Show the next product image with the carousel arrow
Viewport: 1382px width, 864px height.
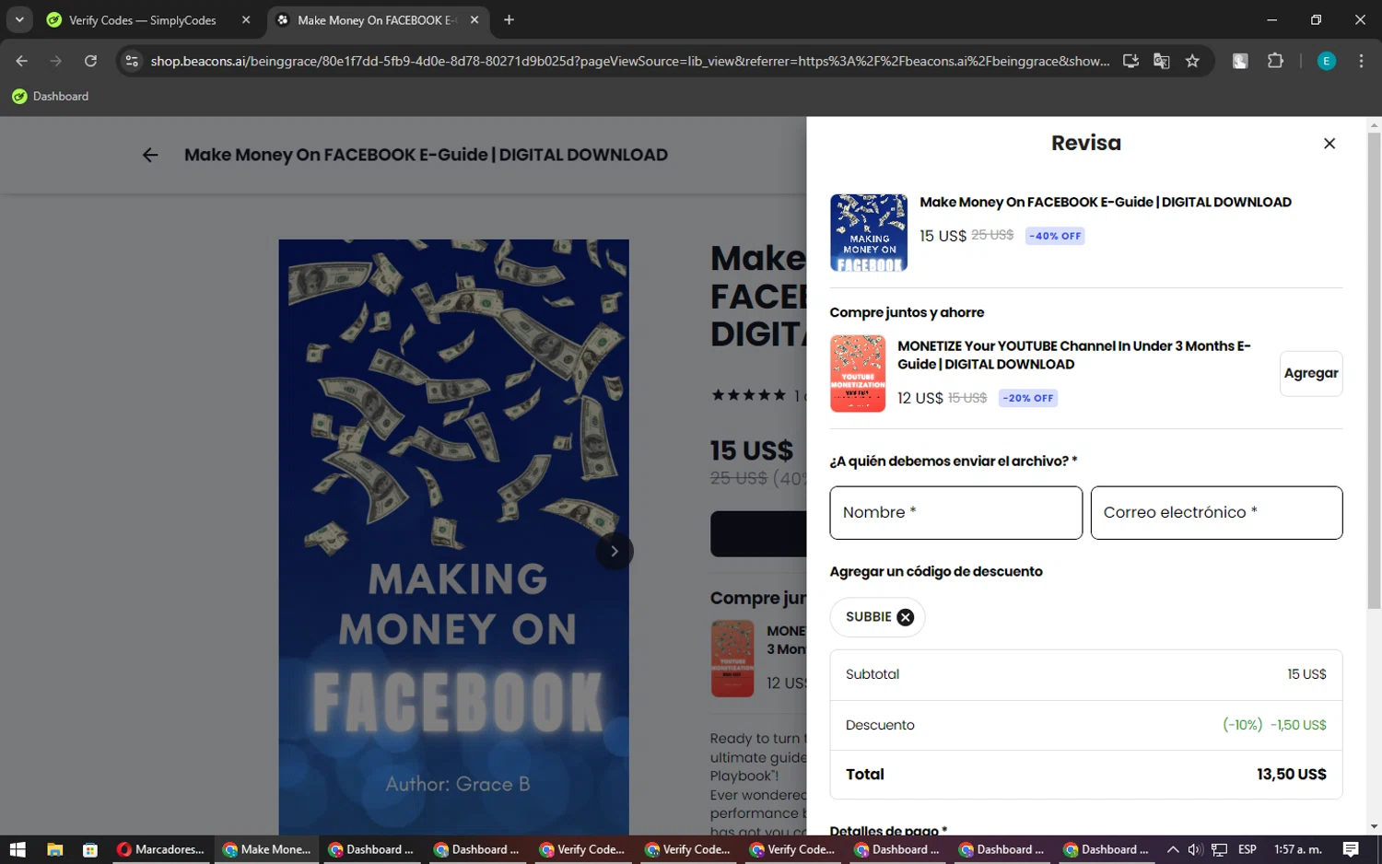coord(614,551)
